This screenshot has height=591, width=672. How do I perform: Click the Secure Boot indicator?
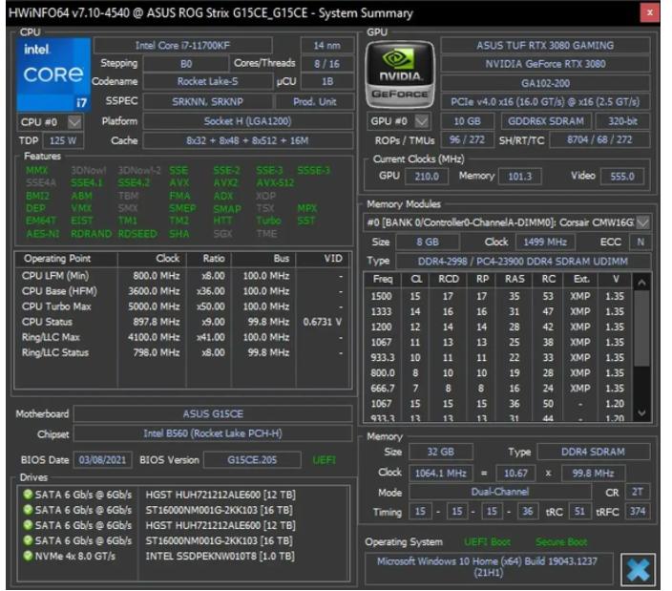coord(561,542)
